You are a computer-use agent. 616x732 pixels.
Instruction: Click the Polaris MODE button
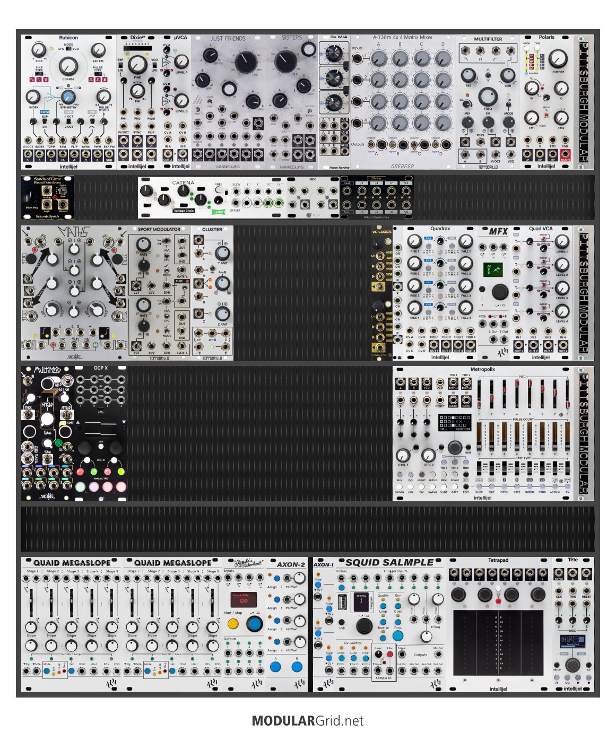527,48
